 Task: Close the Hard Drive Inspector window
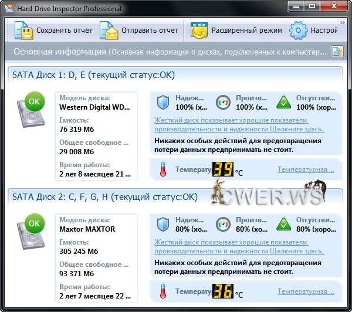click(x=334, y=6)
